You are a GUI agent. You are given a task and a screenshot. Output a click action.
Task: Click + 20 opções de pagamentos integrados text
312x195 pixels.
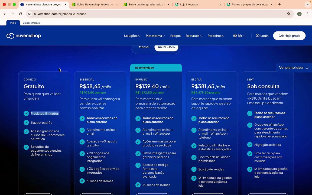pyautogui.click(x=98, y=157)
